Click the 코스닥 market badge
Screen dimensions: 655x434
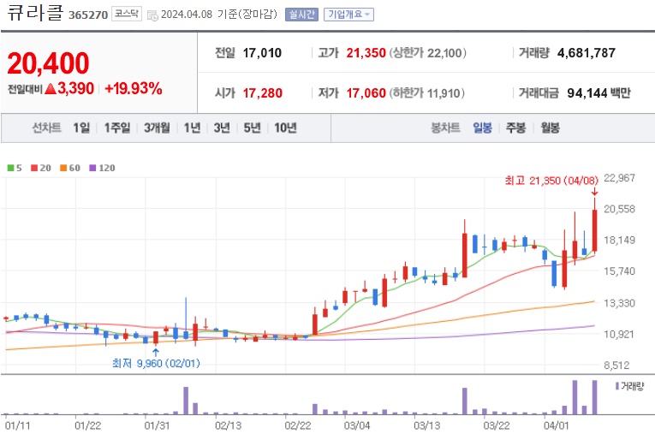127,14
